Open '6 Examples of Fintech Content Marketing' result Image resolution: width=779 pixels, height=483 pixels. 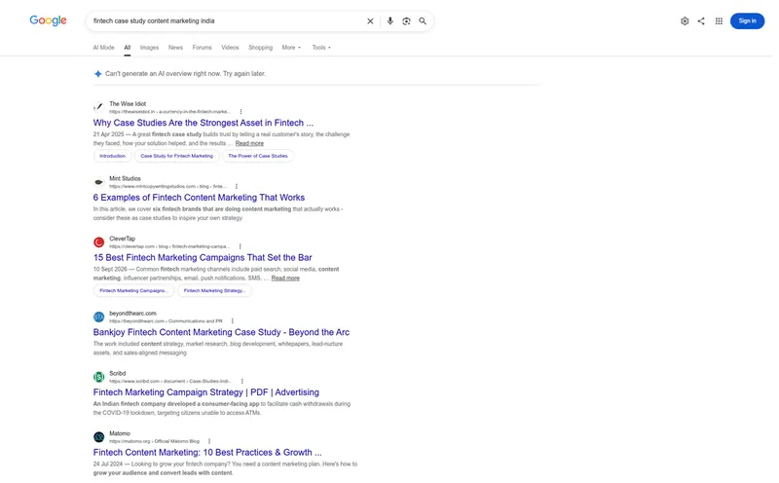coord(199,198)
